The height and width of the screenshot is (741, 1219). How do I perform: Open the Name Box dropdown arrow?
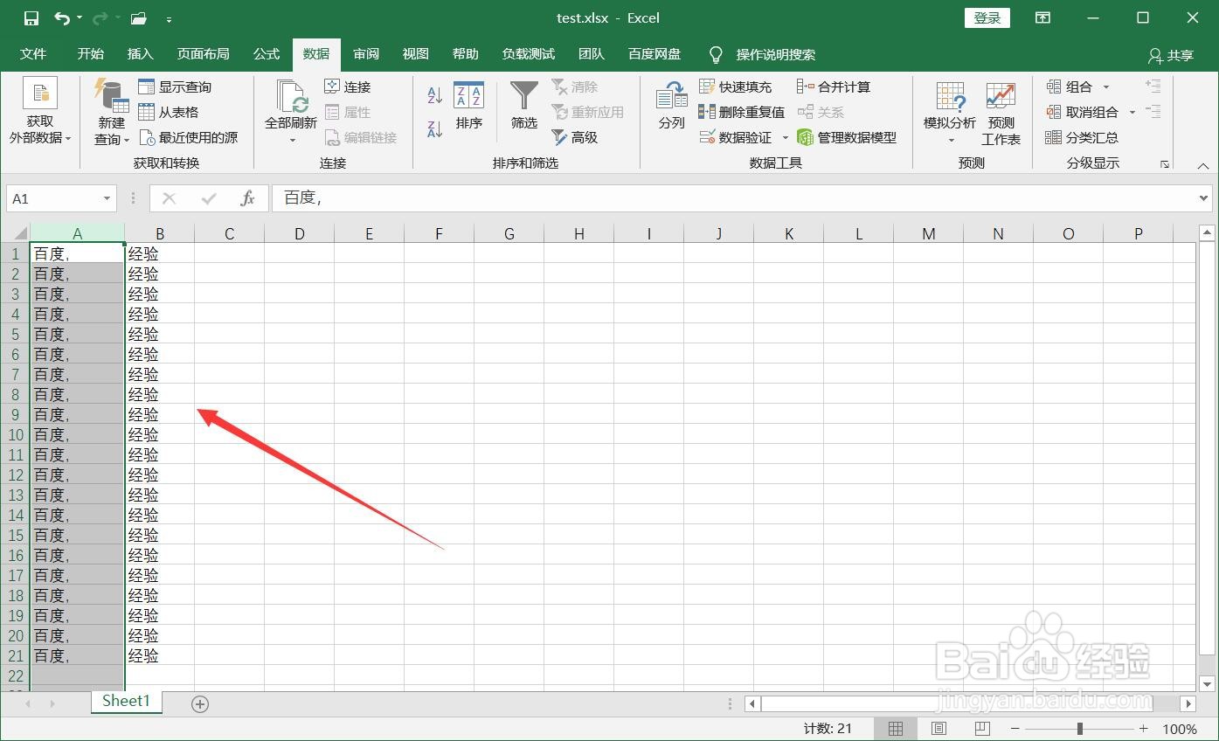pyautogui.click(x=107, y=198)
